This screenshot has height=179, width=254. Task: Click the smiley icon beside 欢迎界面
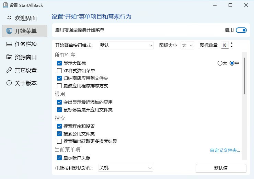tap(9, 18)
